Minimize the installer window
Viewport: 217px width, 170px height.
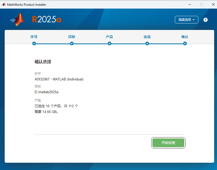[190, 4]
